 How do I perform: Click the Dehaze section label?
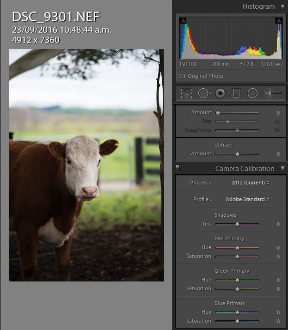pyautogui.click(x=223, y=145)
